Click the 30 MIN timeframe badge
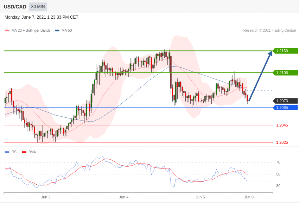This screenshot has width=299, height=203. point(38,7)
